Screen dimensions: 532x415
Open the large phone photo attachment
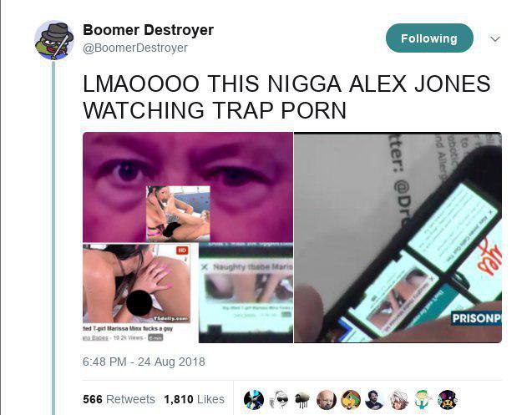click(x=398, y=237)
